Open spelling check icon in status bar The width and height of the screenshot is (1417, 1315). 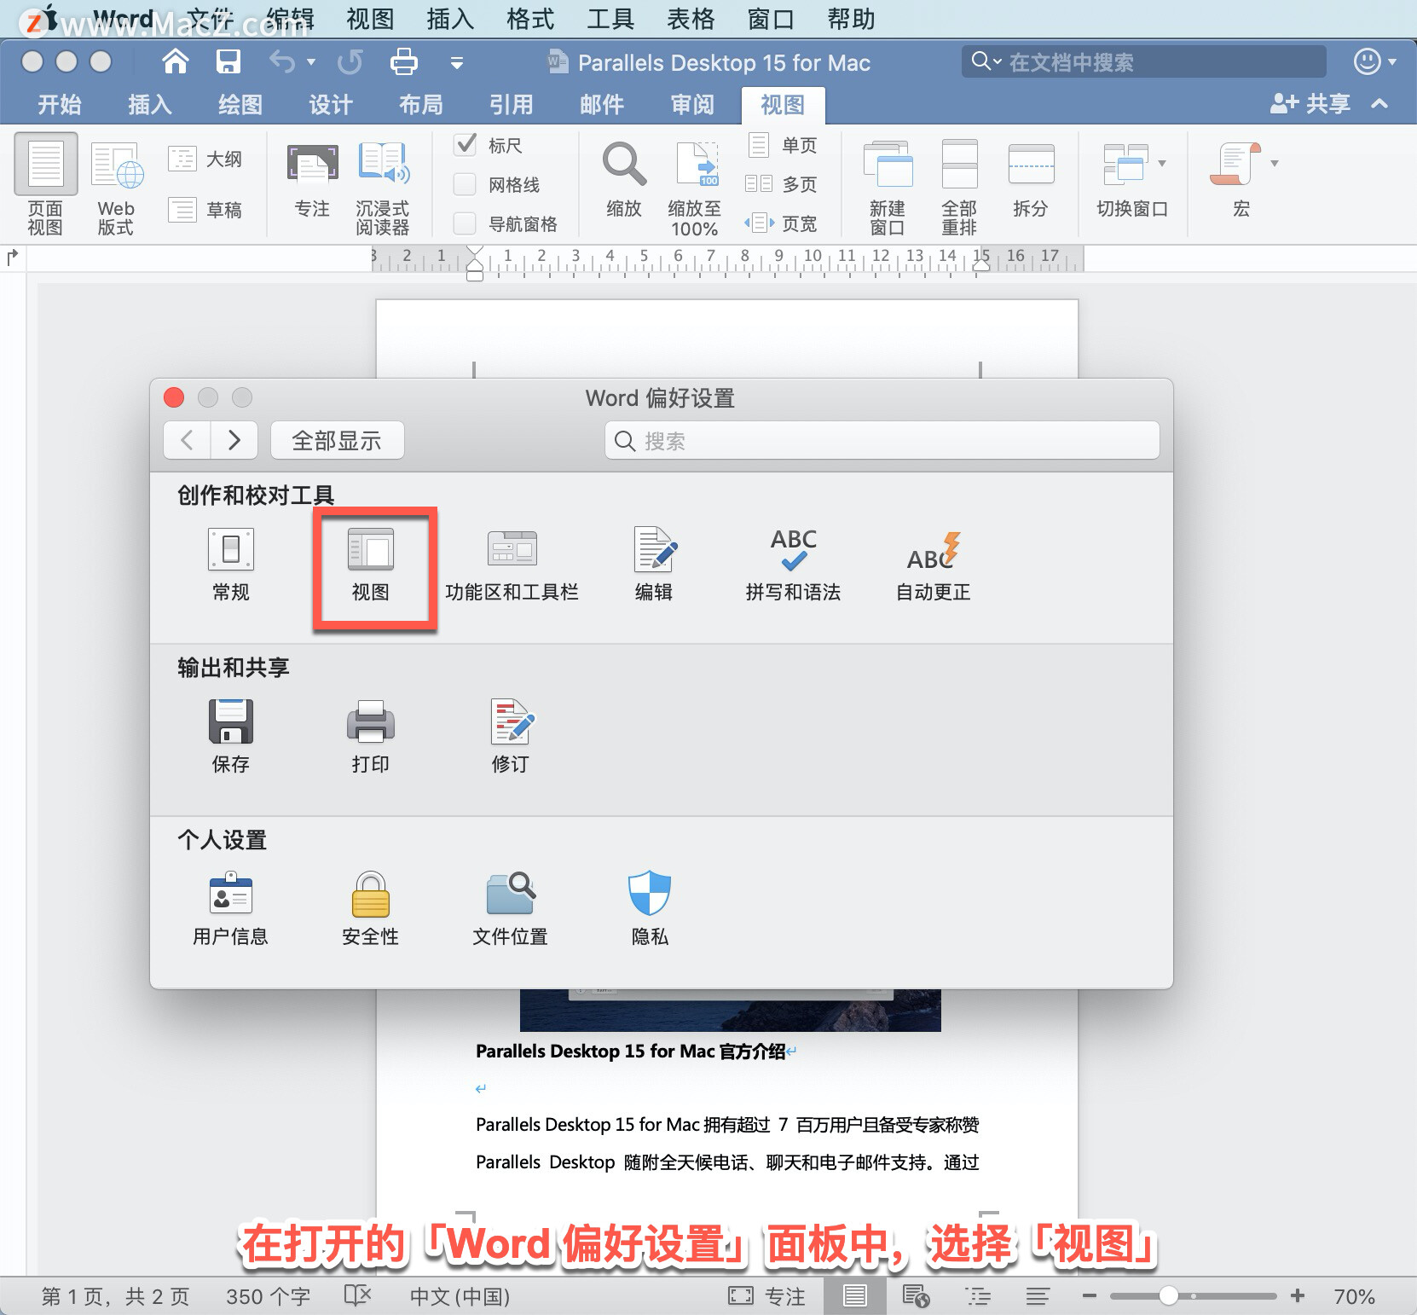(357, 1296)
